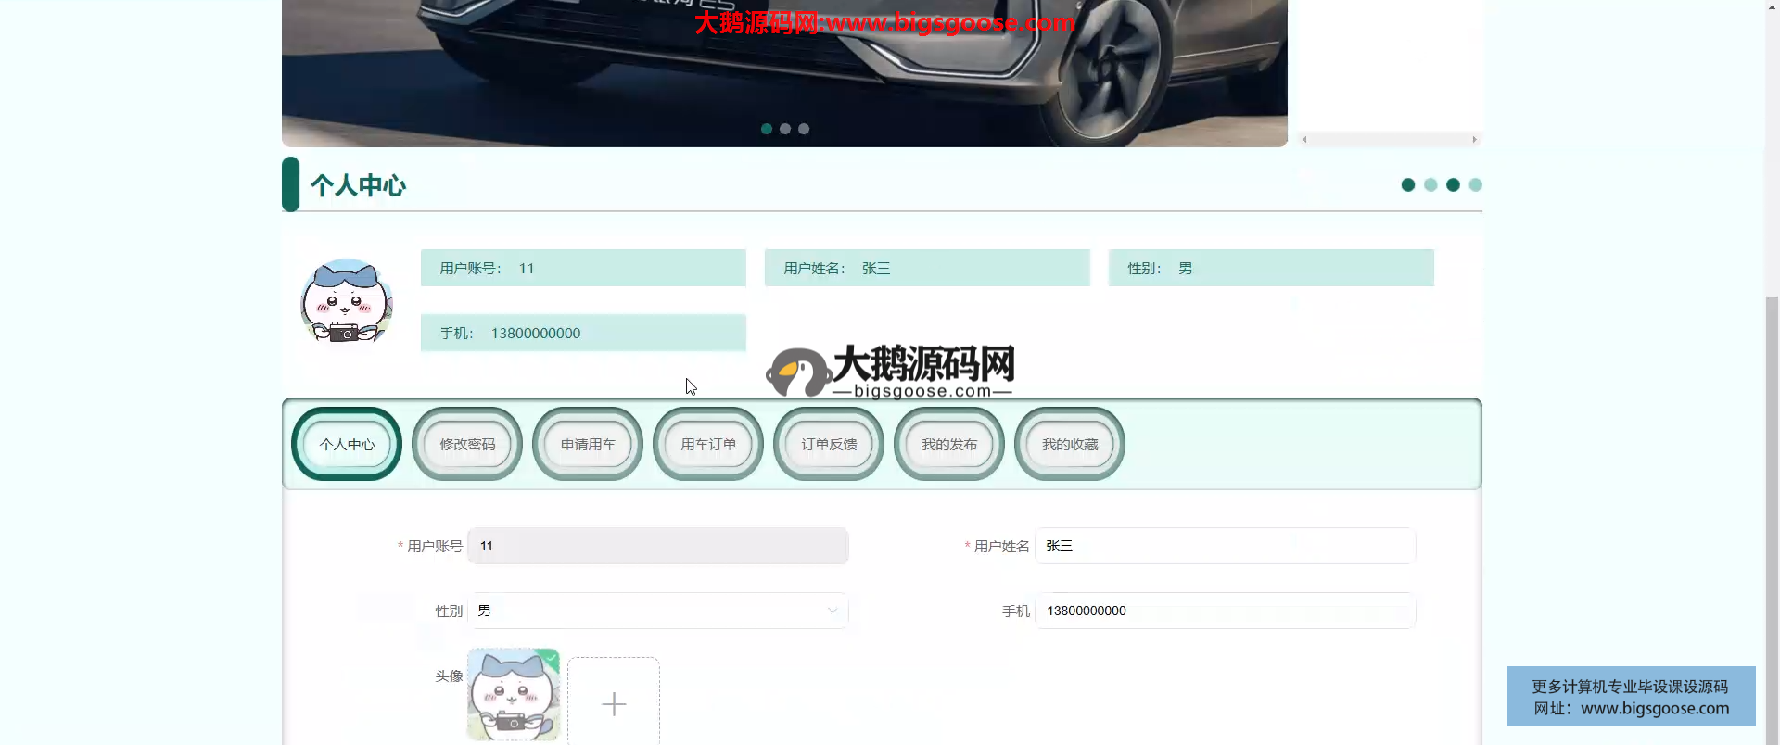Open the 订单反馈 tab

tap(829, 444)
